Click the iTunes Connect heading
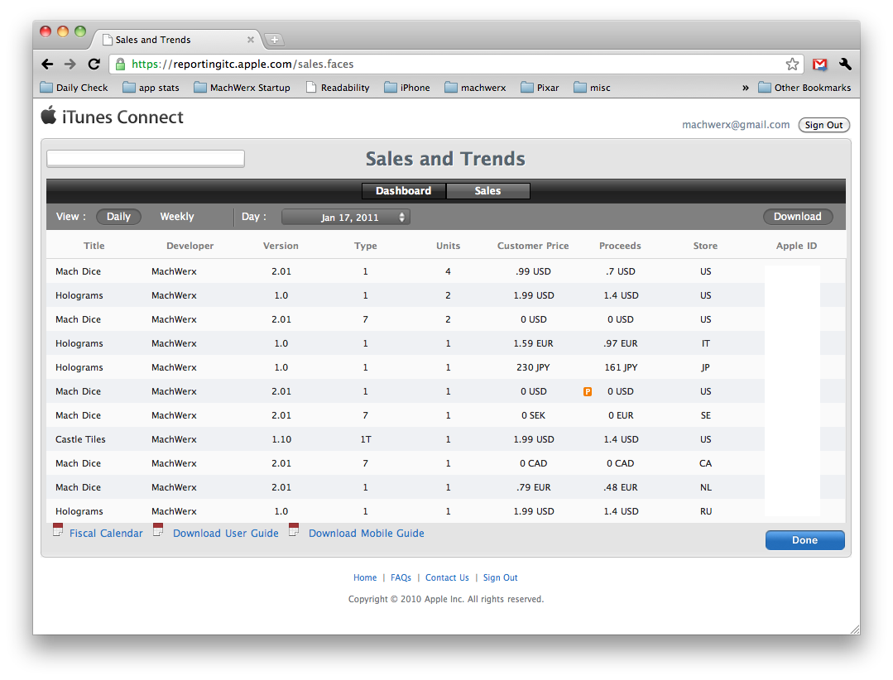This screenshot has height=680, width=893. click(x=122, y=117)
